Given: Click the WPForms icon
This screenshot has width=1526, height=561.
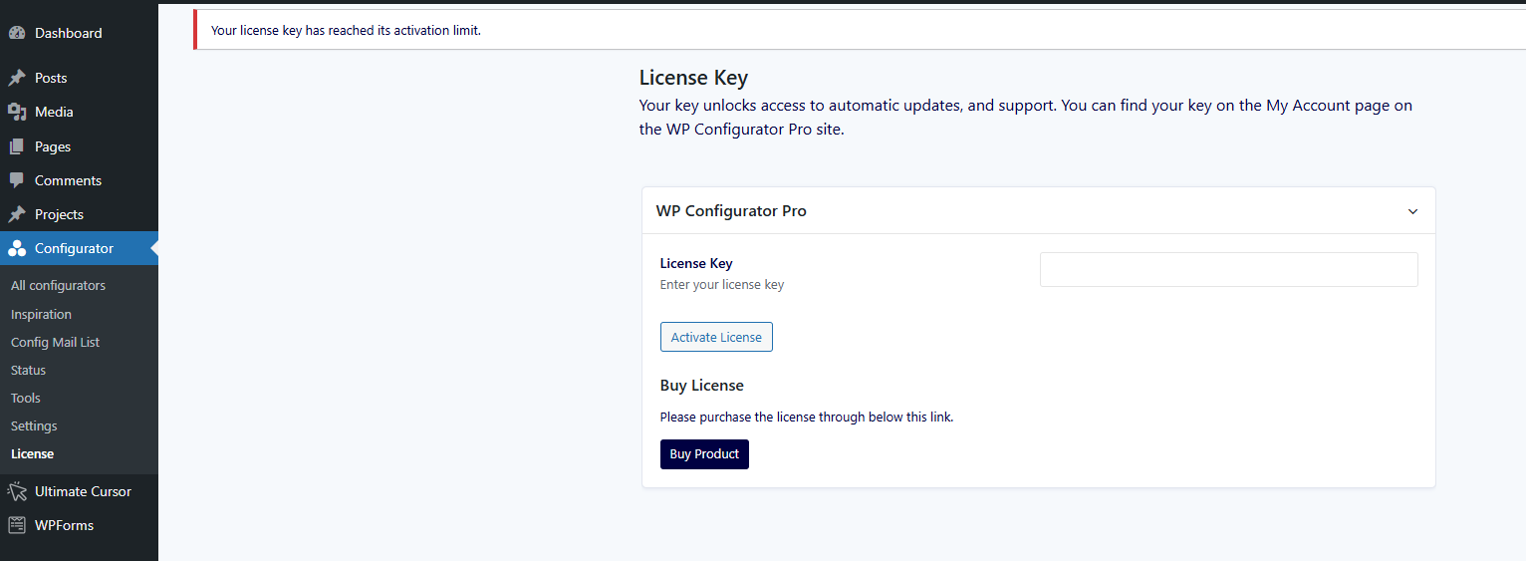Looking at the screenshot, I should (x=17, y=525).
